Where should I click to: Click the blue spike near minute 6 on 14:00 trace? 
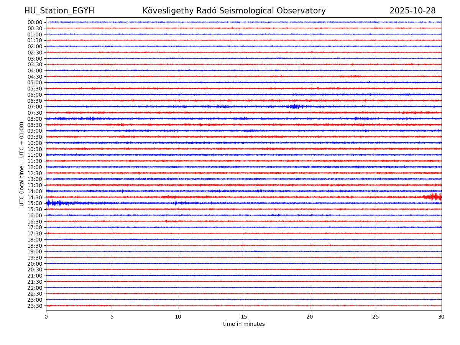[123, 191]
